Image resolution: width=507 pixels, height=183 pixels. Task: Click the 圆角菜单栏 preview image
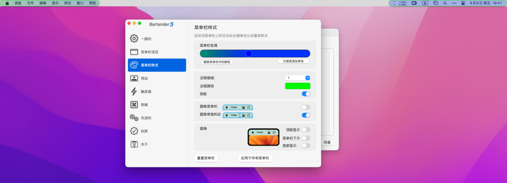(238, 108)
